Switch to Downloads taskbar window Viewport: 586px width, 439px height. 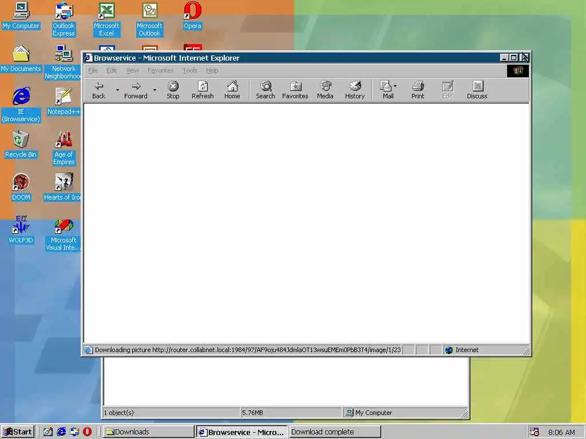tap(148, 432)
